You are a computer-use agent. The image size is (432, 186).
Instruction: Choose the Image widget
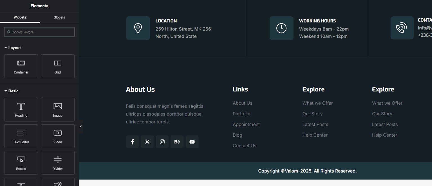[x=58, y=109]
